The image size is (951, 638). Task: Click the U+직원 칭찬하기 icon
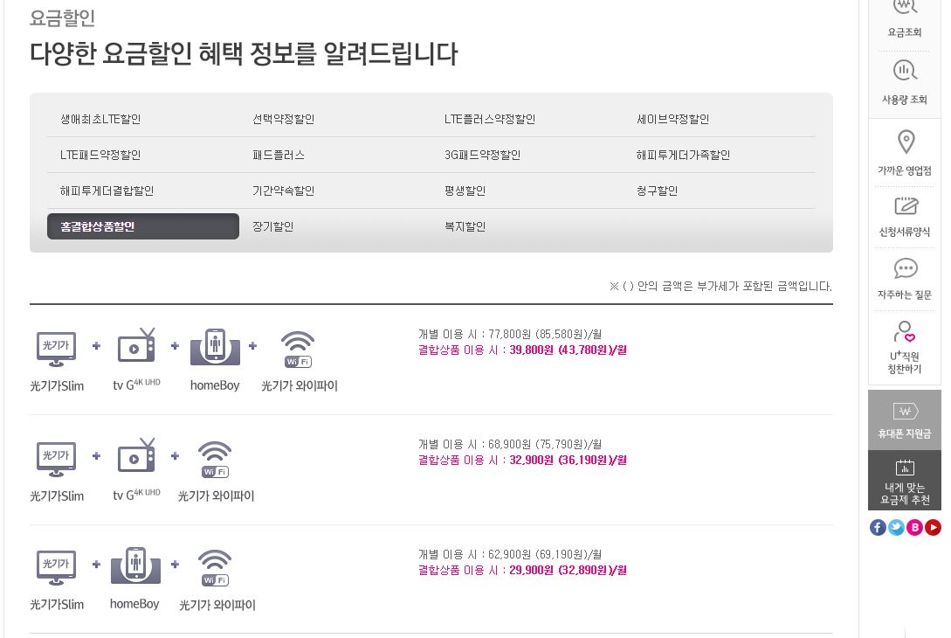pyautogui.click(x=905, y=332)
